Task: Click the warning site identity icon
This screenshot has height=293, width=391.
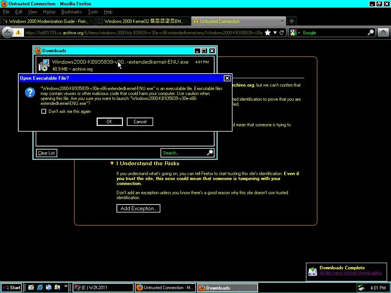Action: point(18,33)
